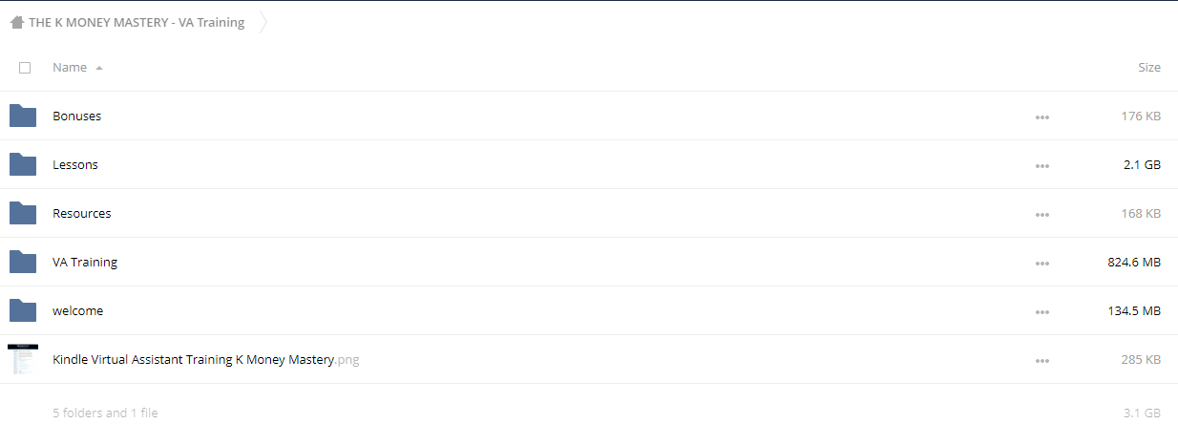Sort files by the Name column
This screenshot has height=445, width=1178.
click(x=70, y=68)
